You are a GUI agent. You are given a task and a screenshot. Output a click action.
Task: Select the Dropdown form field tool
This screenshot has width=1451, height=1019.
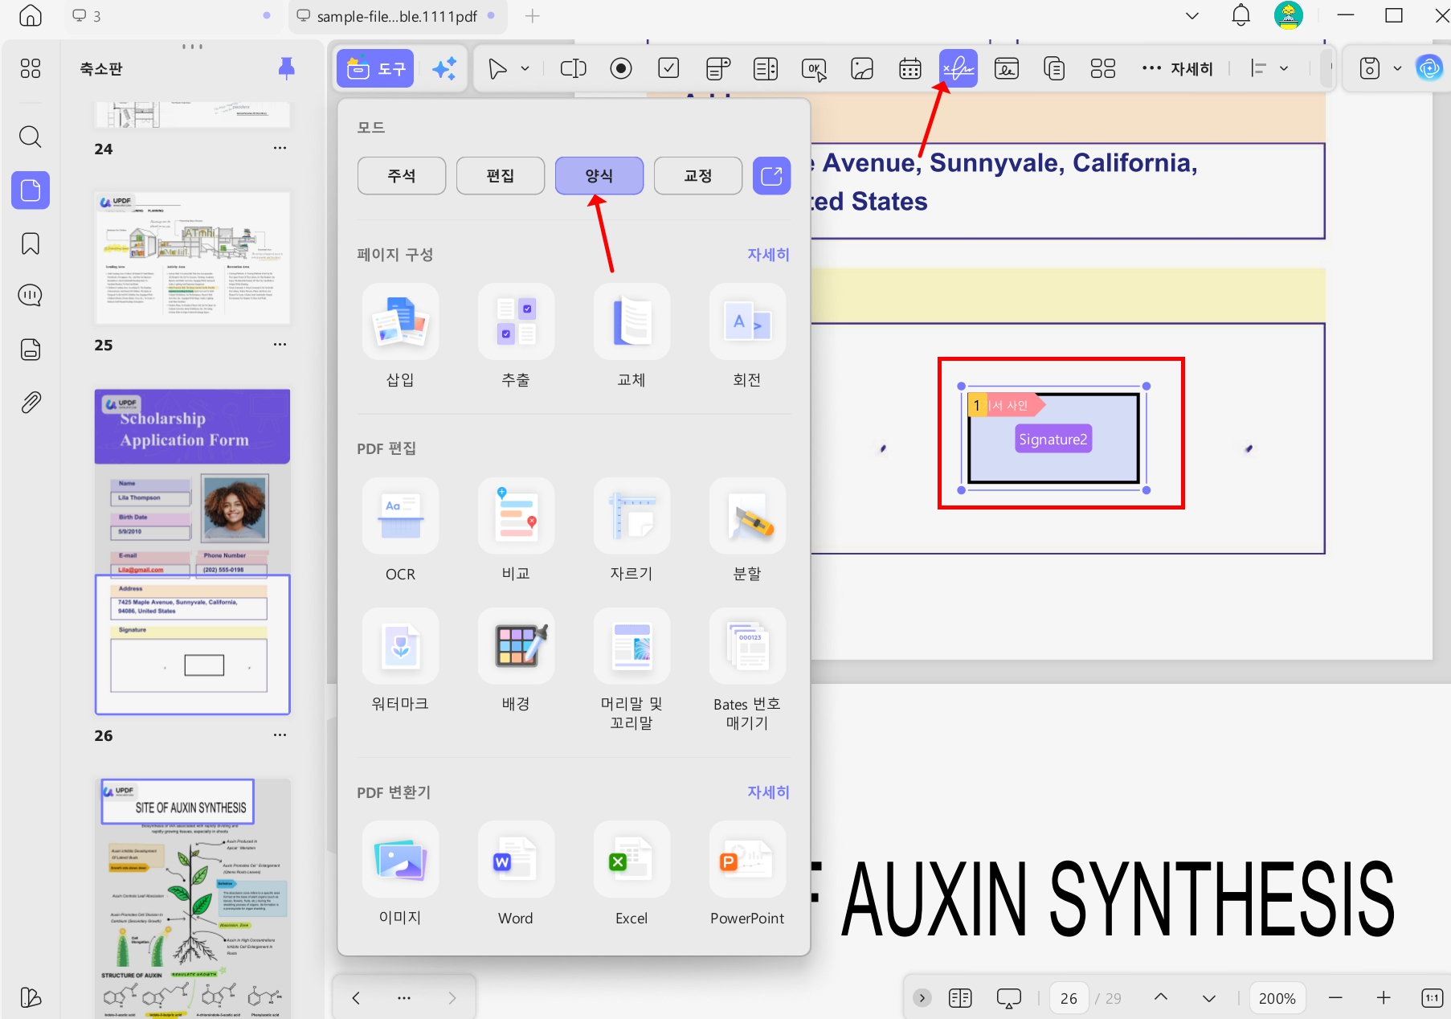point(717,68)
